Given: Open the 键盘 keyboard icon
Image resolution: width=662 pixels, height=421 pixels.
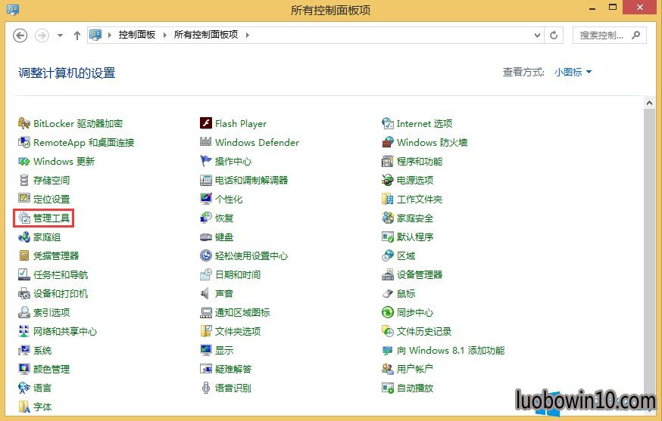Looking at the screenshot, I should point(205,237).
